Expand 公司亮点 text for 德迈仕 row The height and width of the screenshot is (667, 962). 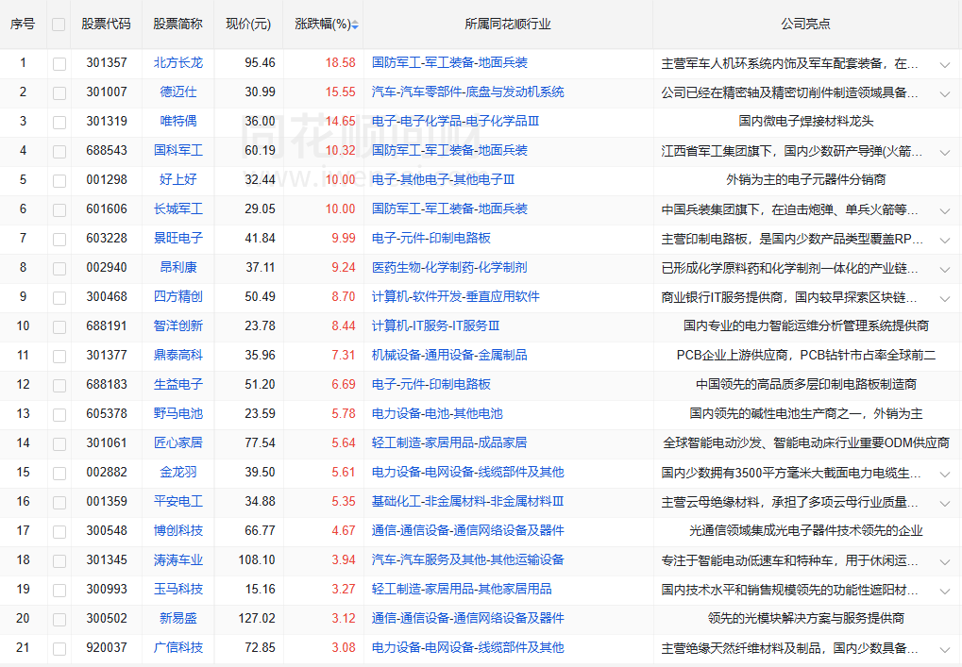coord(945,93)
